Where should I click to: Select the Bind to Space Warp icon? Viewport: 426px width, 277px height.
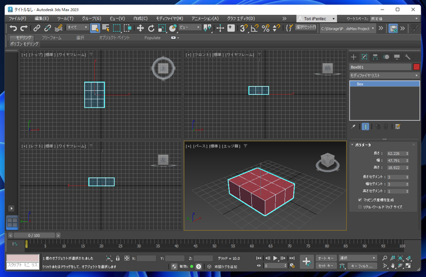click(59, 28)
